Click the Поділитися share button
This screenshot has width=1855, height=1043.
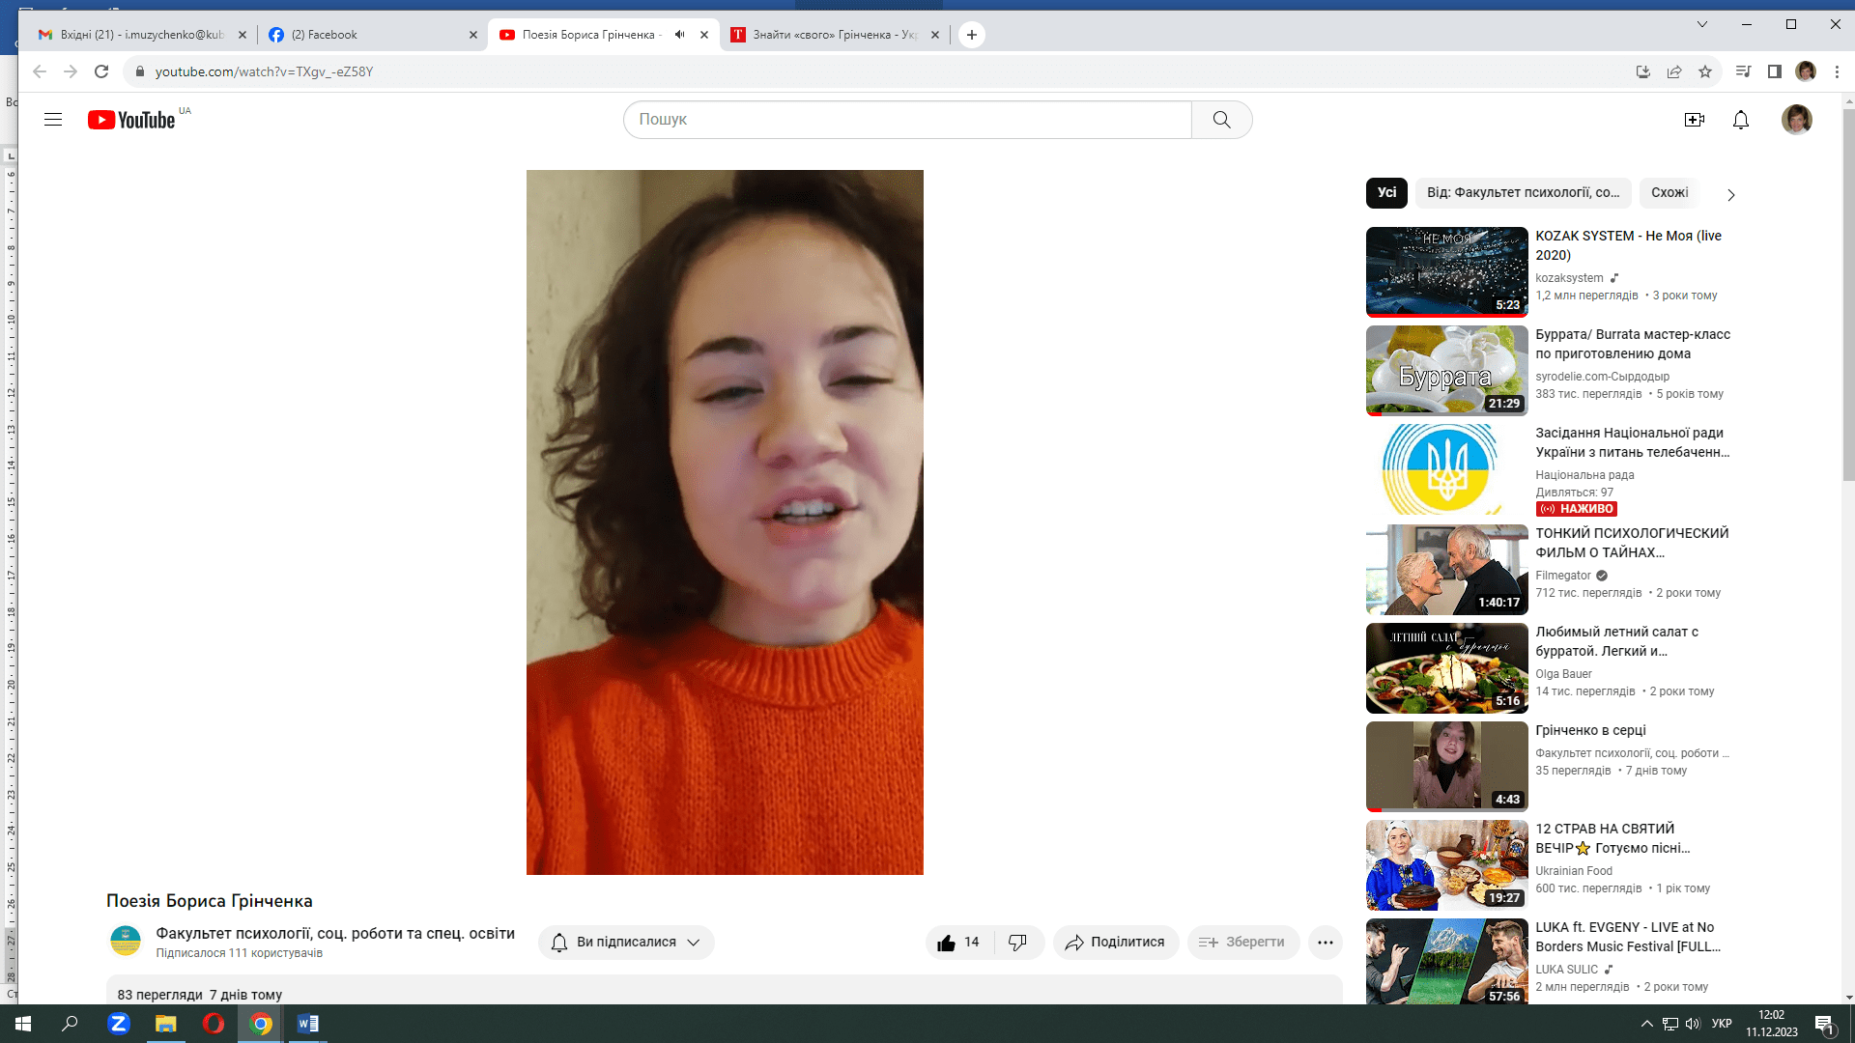pos(1115,943)
